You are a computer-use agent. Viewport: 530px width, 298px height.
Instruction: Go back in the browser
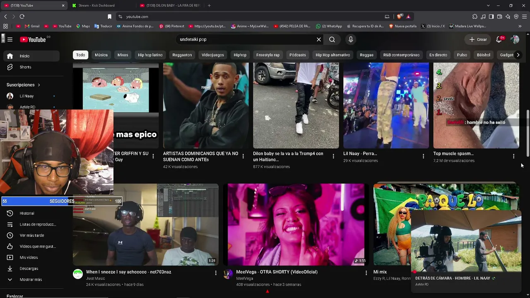pos(5,17)
